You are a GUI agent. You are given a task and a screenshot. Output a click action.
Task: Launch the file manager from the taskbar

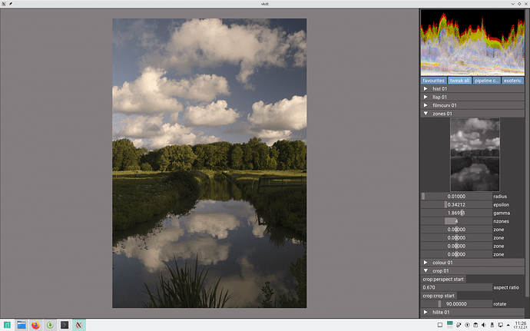click(22, 325)
